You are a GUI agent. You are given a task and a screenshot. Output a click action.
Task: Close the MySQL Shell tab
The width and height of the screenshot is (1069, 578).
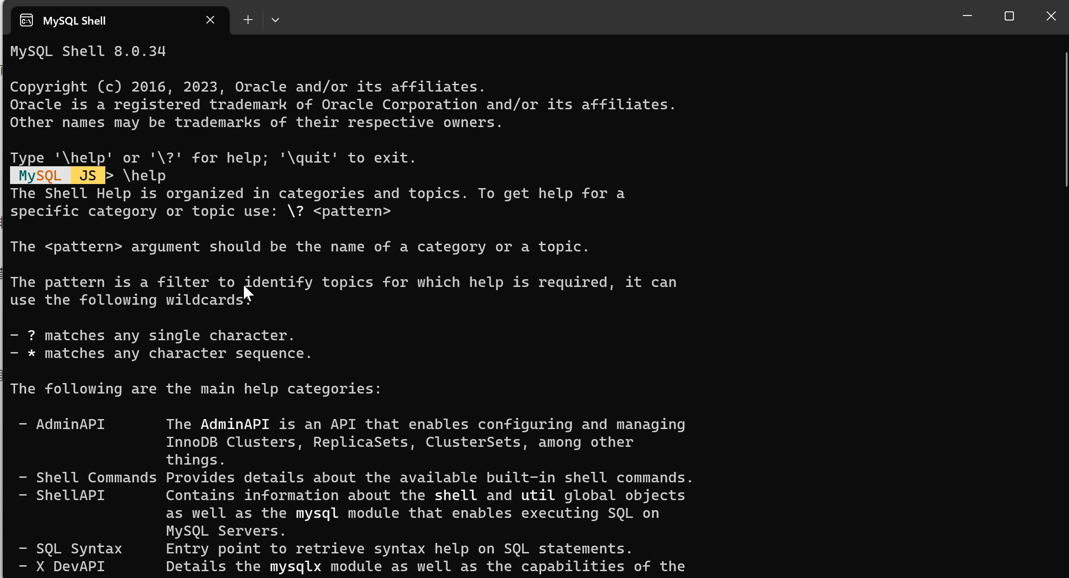[x=210, y=20]
